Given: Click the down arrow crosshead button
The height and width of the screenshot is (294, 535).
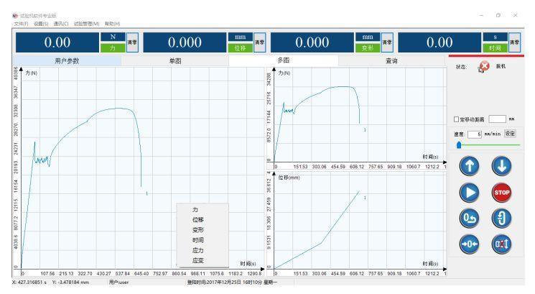Looking at the screenshot, I should pyautogui.click(x=501, y=166).
